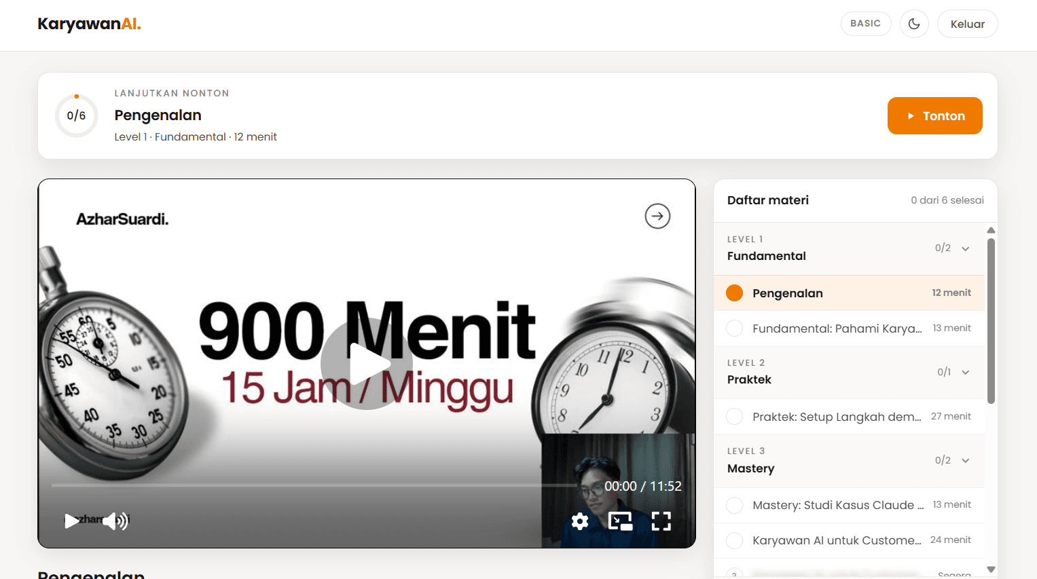Image resolution: width=1037 pixels, height=579 pixels.
Task: Open Praktek: Setup Langkah lesson
Action: coord(849,417)
